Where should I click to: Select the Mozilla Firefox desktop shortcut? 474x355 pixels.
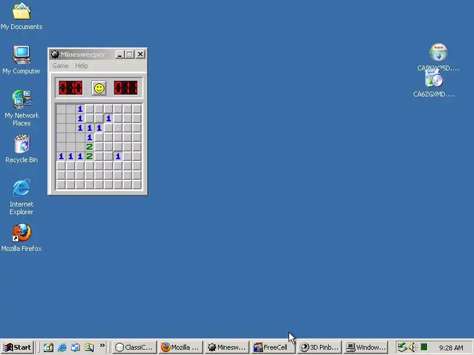tap(21, 238)
